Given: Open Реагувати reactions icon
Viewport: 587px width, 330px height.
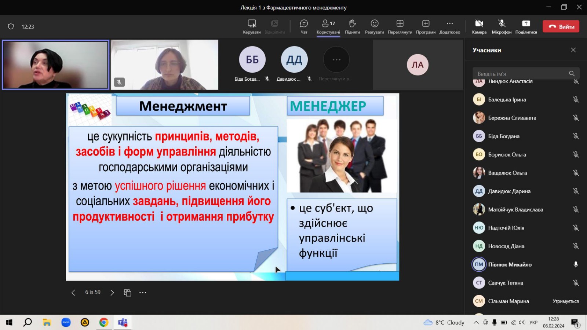Looking at the screenshot, I should (374, 26).
